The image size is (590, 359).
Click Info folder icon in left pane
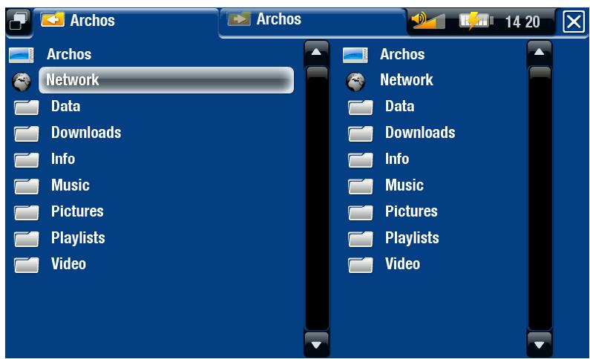point(26,160)
